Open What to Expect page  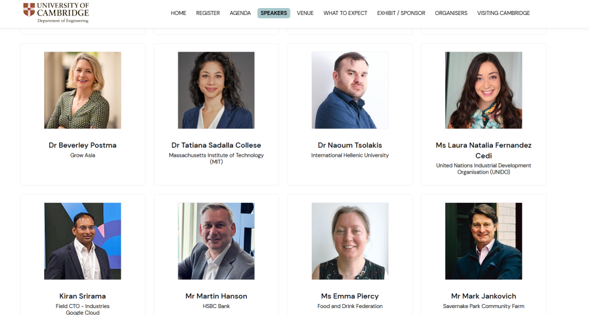(345, 13)
